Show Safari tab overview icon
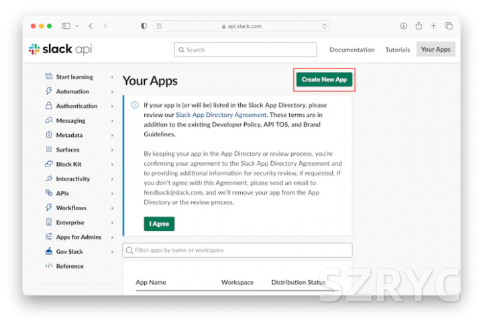This screenshot has width=483, height=325. (449, 26)
